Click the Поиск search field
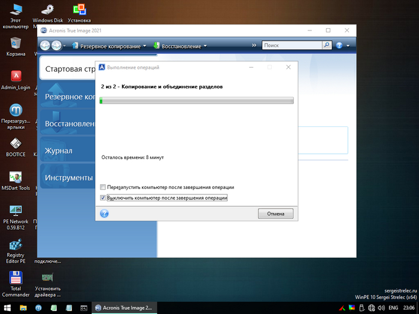 tap(292, 45)
